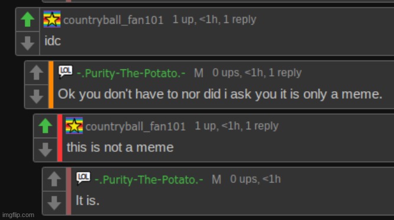Downvote the "Ok you don't have to" comment
394x220 pixels.
pyautogui.click(x=37, y=96)
